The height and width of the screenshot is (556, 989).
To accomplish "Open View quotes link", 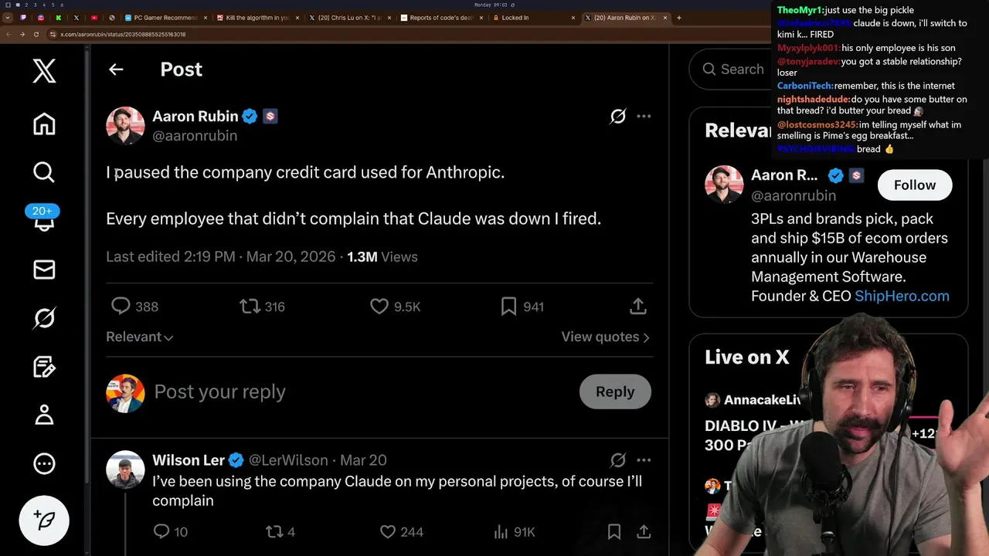I will point(605,337).
